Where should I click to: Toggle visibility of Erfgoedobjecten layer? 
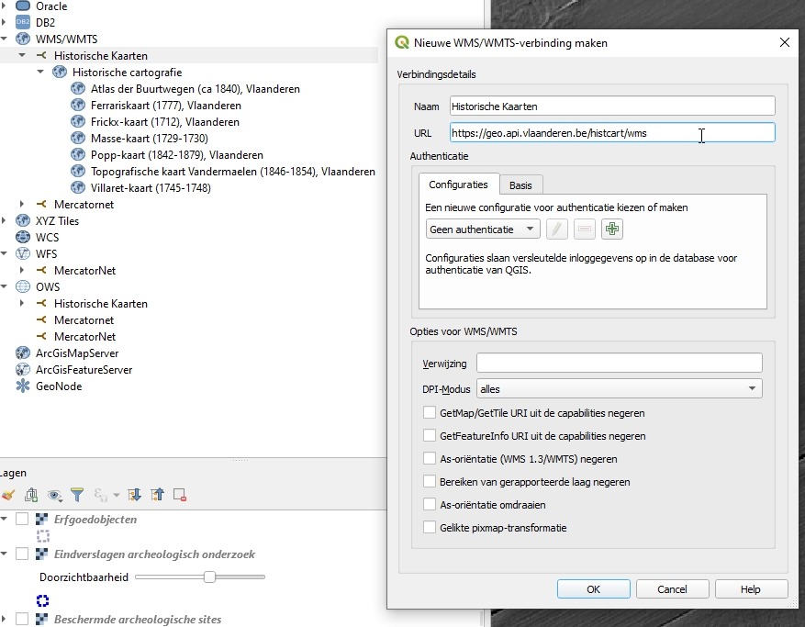pos(21,520)
